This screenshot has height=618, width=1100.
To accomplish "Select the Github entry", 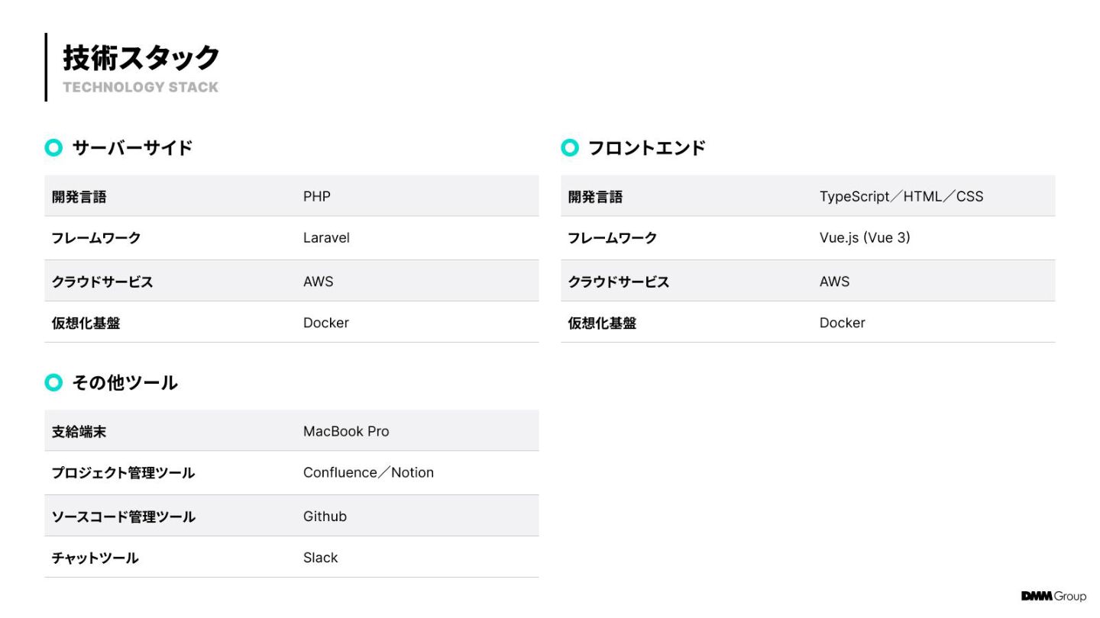I will point(325,517).
